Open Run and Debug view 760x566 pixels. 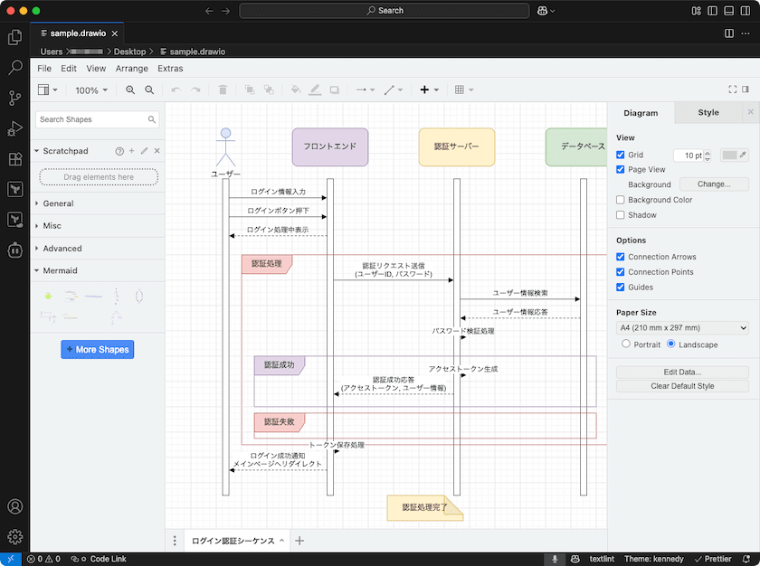point(15,128)
